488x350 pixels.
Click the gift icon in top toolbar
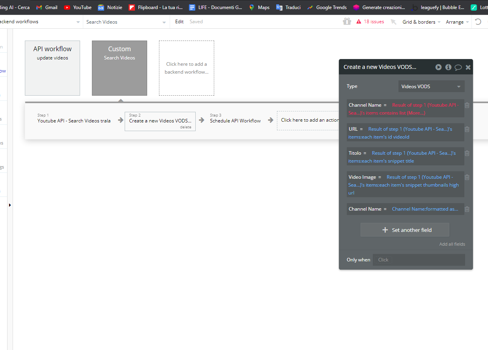point(347,22)
